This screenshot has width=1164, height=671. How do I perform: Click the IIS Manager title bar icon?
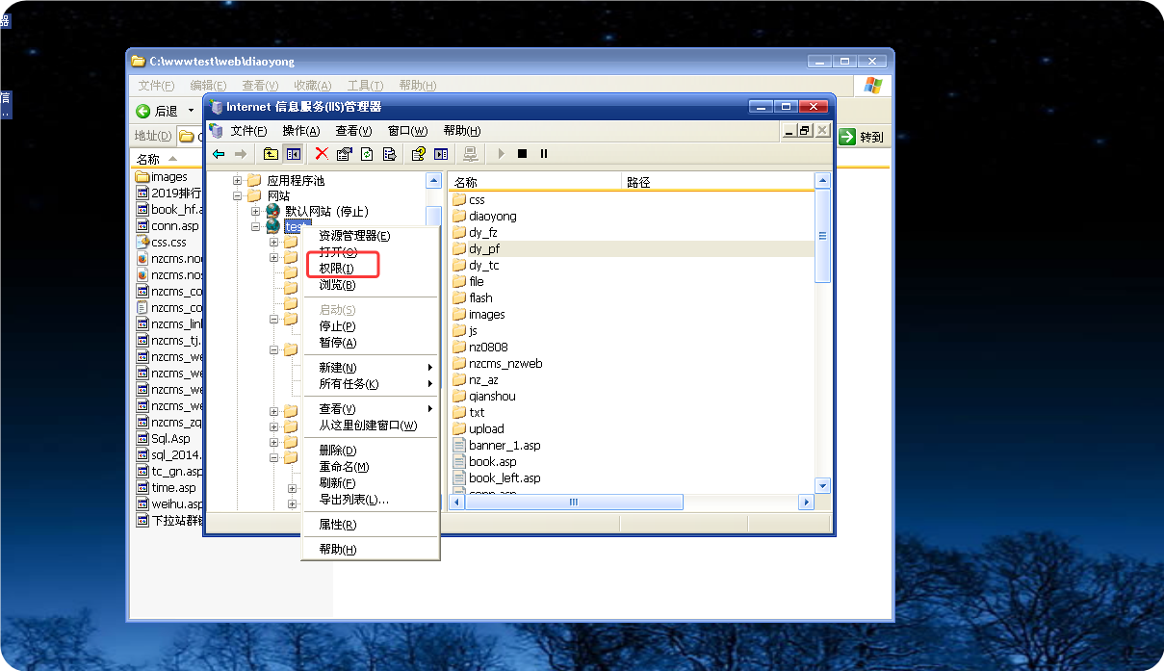[x=217, y=106]
